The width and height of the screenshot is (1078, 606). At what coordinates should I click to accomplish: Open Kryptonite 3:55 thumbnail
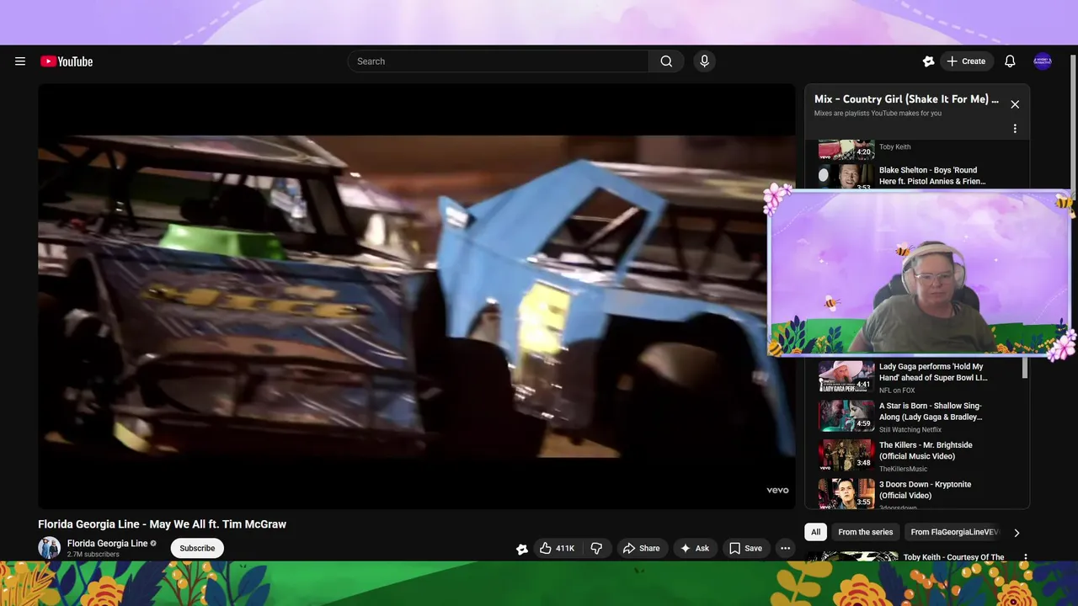point(846,494)
